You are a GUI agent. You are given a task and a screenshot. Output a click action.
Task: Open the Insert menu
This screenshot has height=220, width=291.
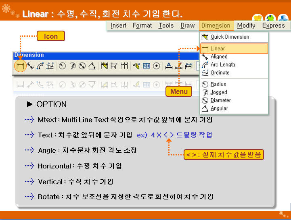coord(118,25)
